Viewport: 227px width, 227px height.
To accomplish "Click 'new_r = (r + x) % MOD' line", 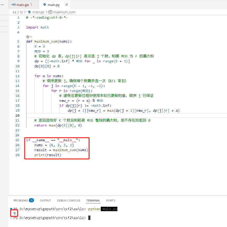I will pyautogui.click(x=81, y=101).
